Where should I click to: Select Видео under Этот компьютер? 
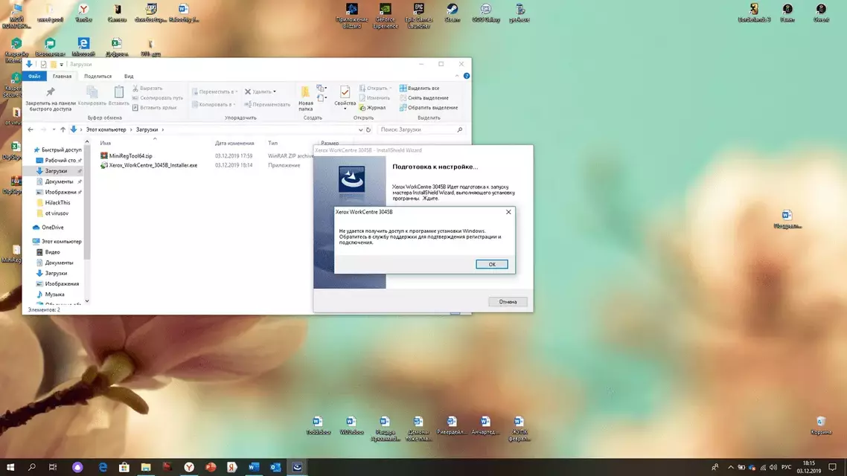48,252
